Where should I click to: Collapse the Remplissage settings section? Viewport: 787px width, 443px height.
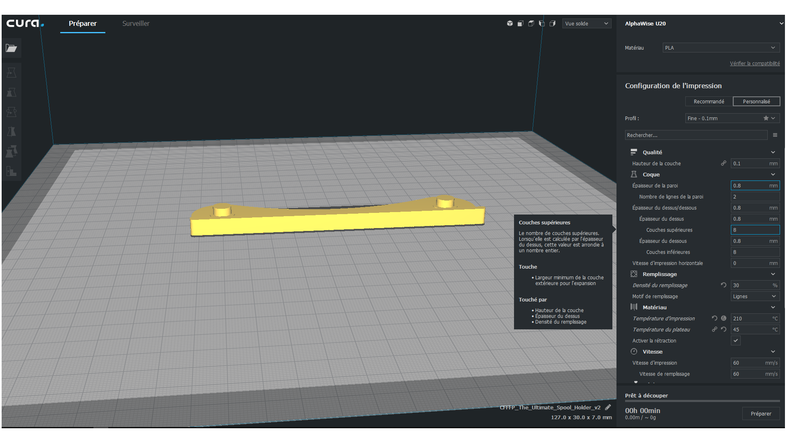click(773, 274)
